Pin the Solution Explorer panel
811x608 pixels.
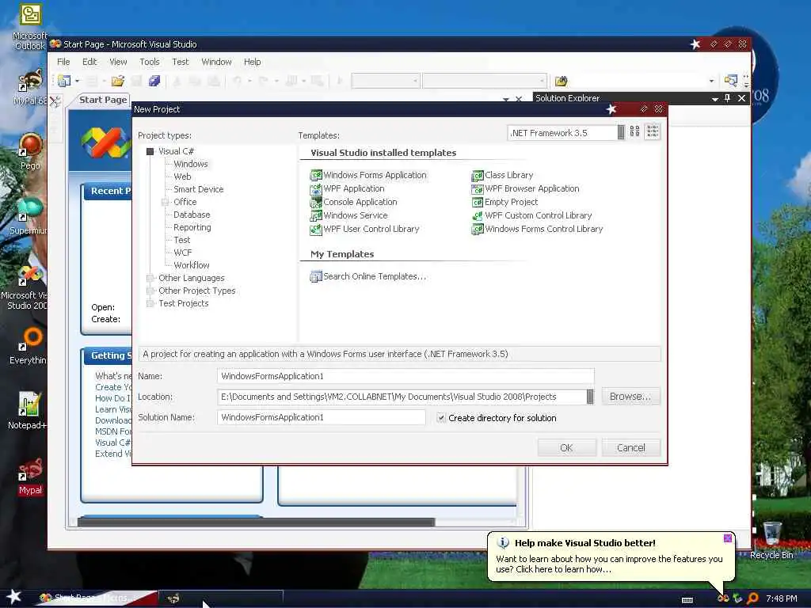[728, 97]
